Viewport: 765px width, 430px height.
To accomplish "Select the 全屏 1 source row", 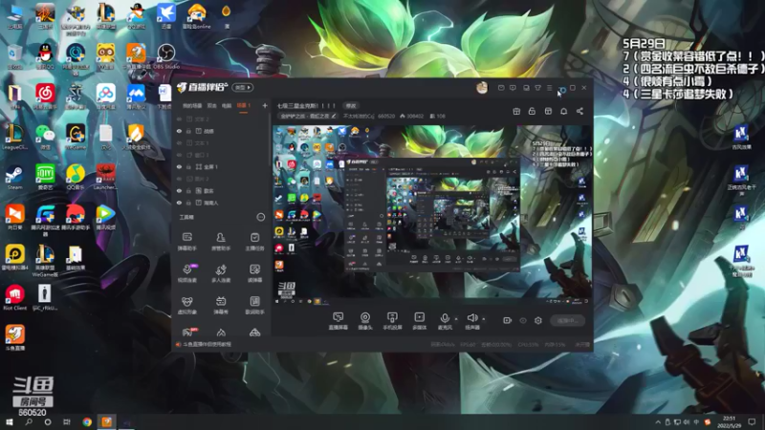I will tap(221, 166).
